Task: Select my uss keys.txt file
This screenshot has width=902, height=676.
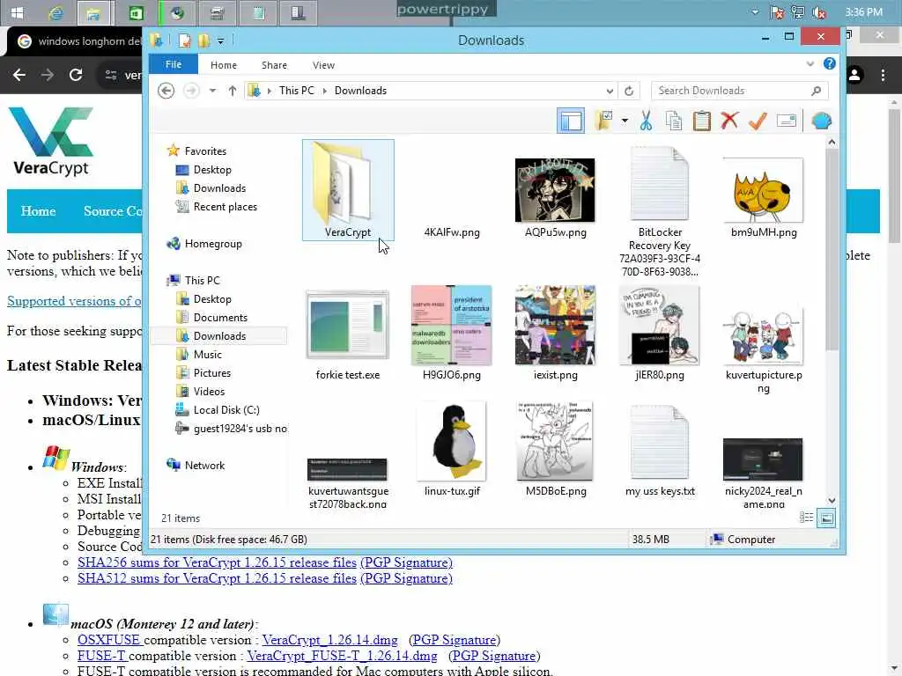Action: (x=660, y=451)
